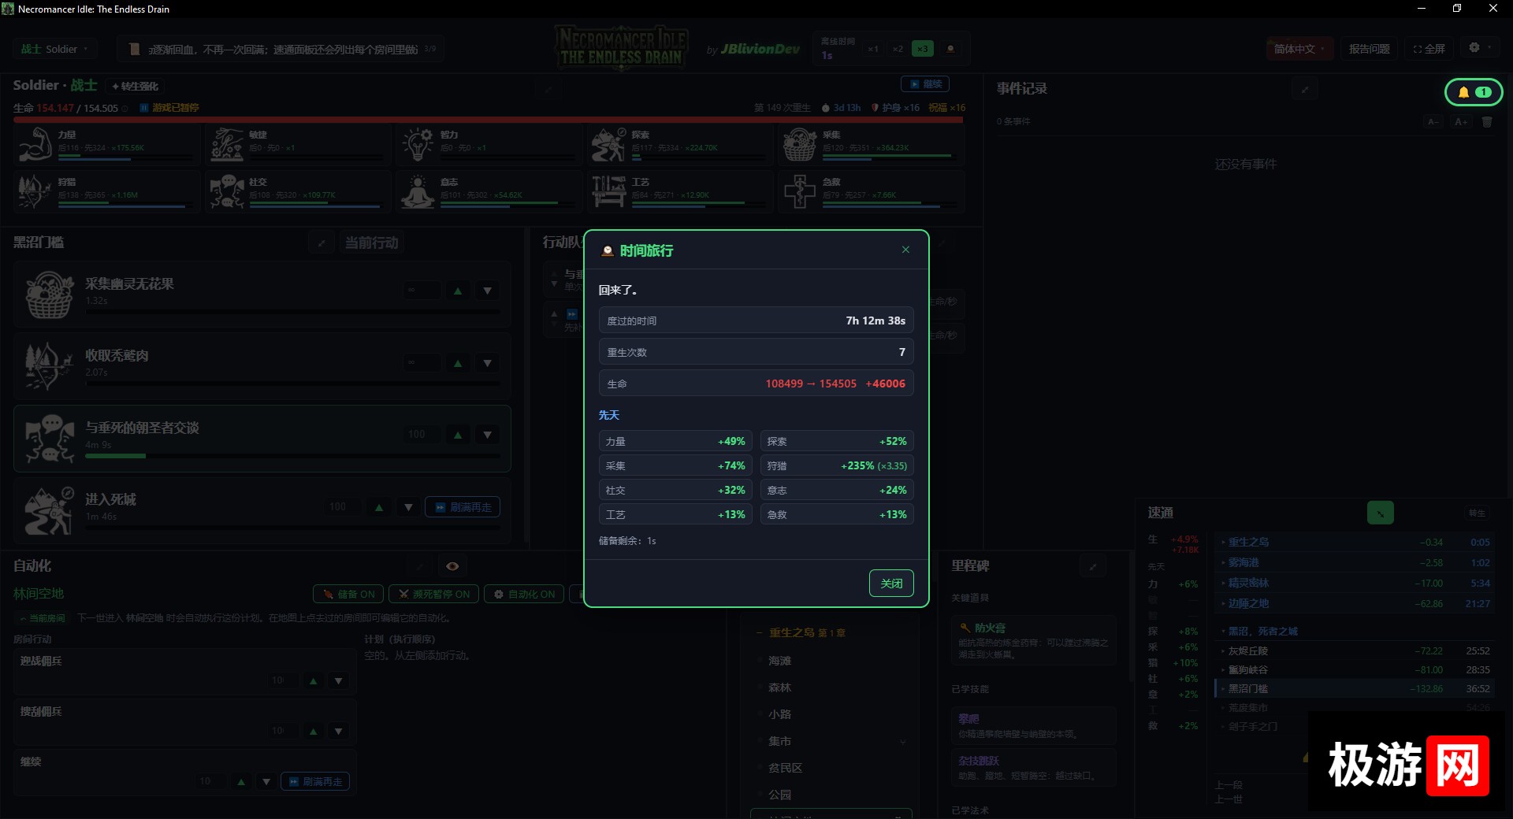Edit the 100 count field for 与垂死的朝圣者交谈
The width and height of the screenshot is (1513, 819).
tap(422, 435)
